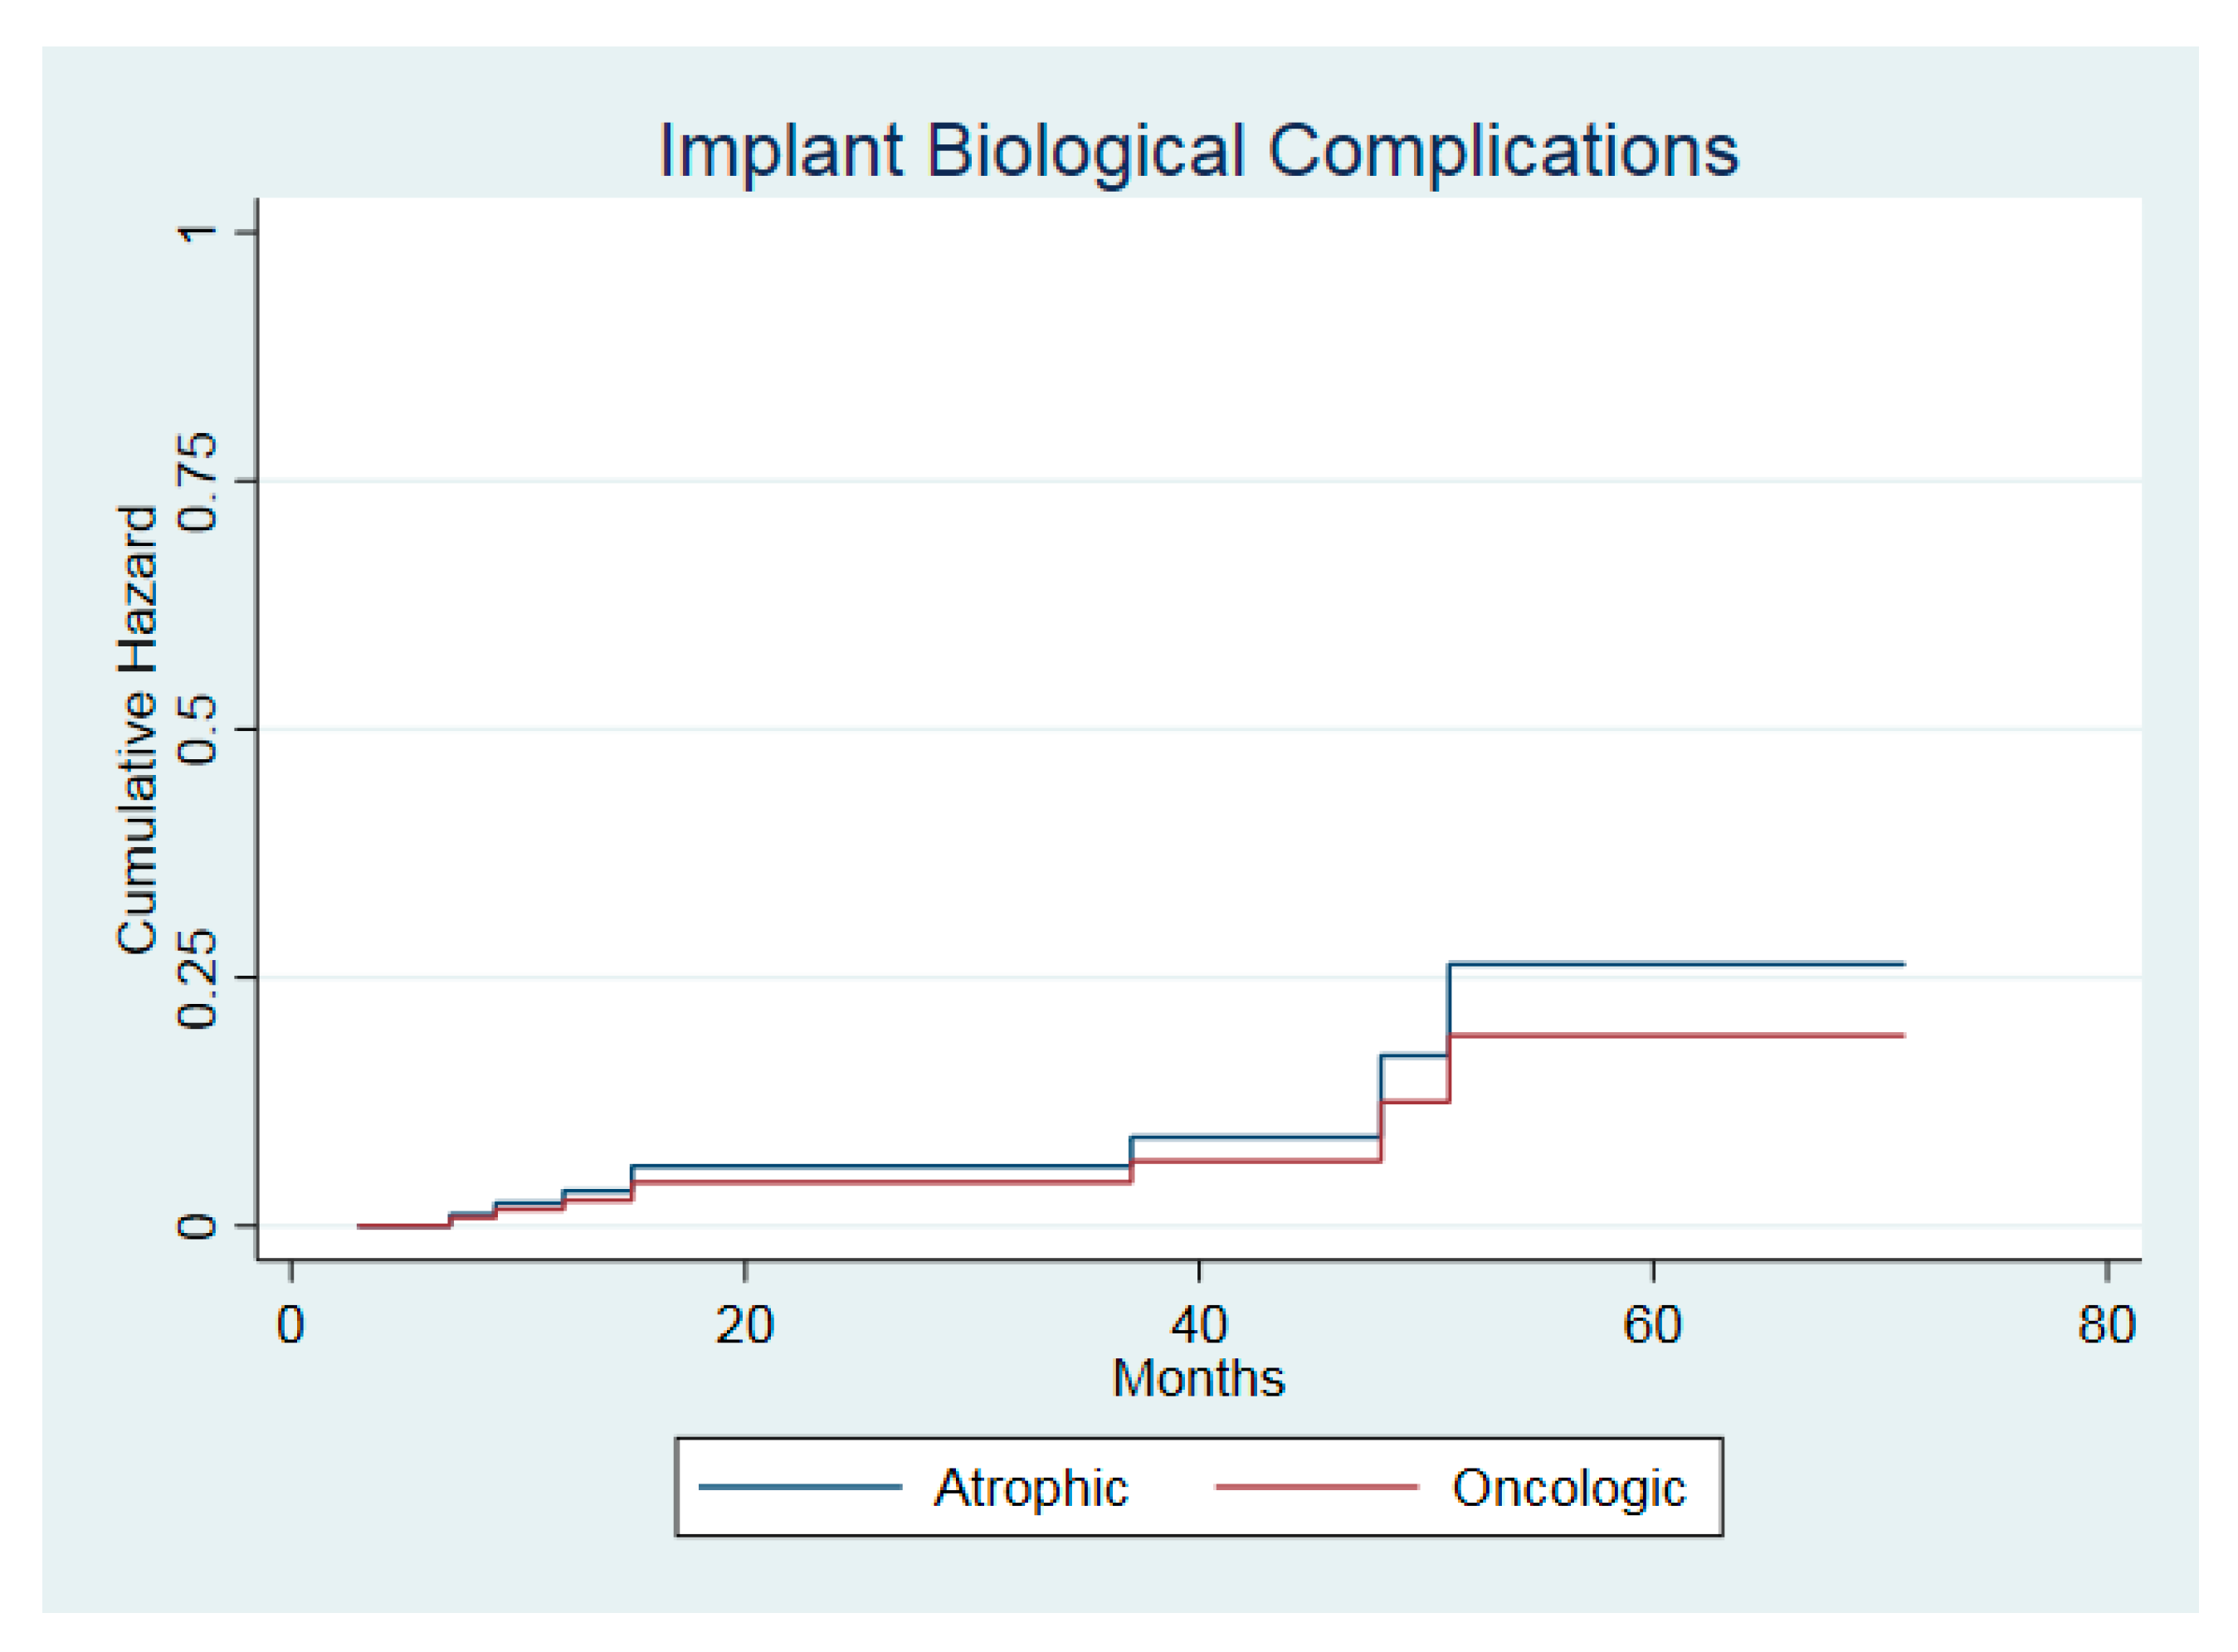Click the "Implant Biological Complications" chart title
Screen dimensions: 2238x1652
tap(1198, 152)
